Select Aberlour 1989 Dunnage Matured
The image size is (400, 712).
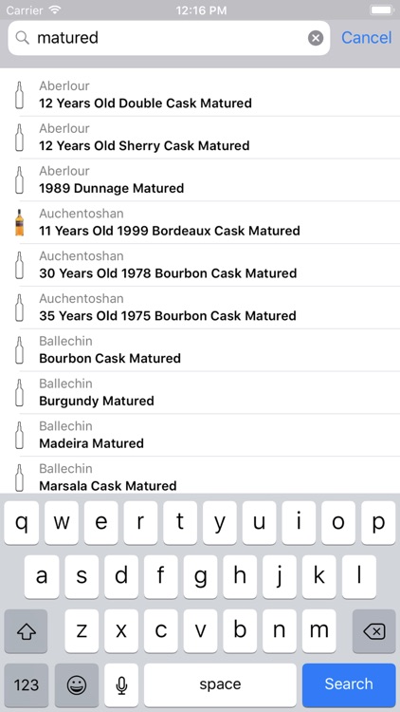(200, 180)
